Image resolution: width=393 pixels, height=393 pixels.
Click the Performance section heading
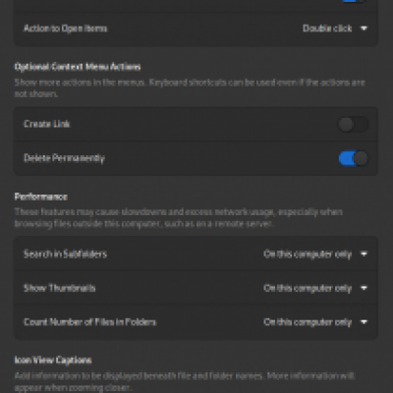point(41,196)
